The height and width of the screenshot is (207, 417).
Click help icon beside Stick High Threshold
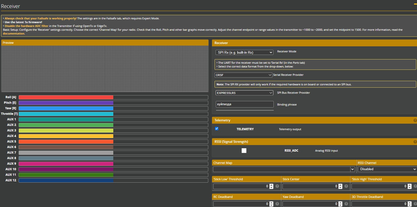[415, 186]
